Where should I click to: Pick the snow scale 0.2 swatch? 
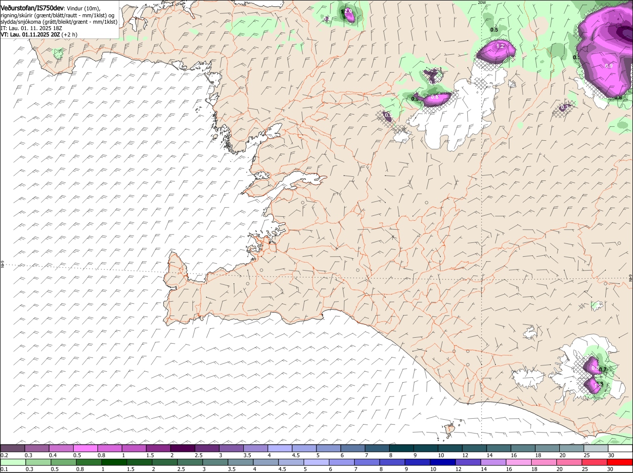(x=12, y=448)
